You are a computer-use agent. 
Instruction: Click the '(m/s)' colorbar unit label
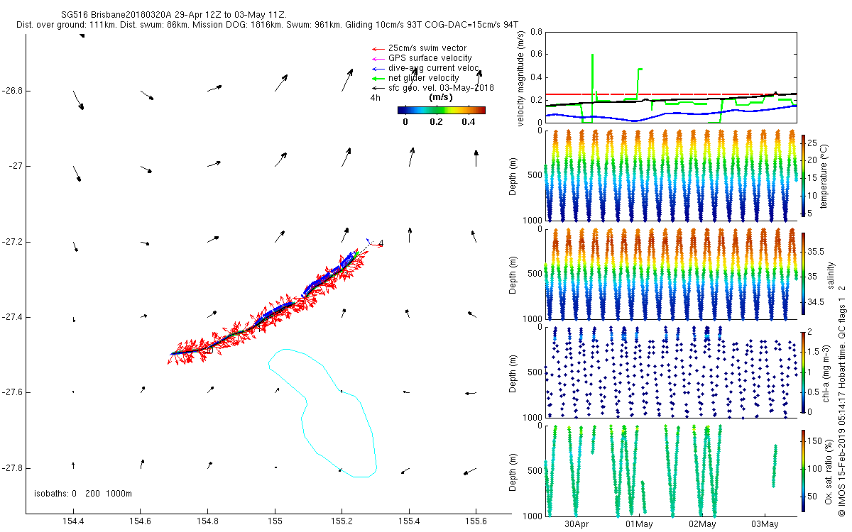pyautogui.click(x=442, y=98)
